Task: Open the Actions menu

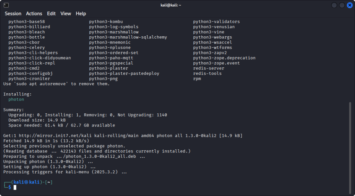Action: [34, 13]
